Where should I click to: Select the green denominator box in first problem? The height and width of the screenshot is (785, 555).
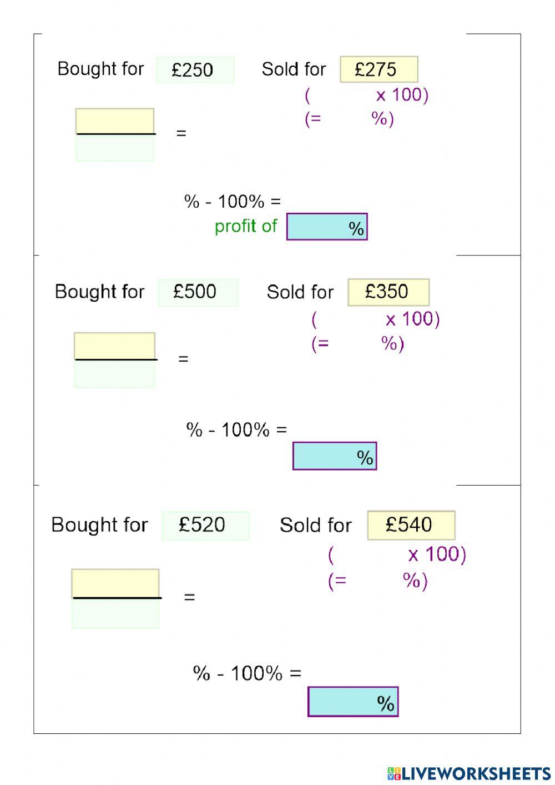[x=115, y=148]
